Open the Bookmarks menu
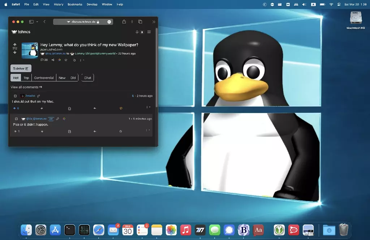 coord(75,4)
